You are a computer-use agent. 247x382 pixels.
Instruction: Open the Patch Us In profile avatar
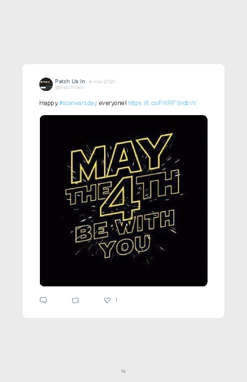(46, 84)
